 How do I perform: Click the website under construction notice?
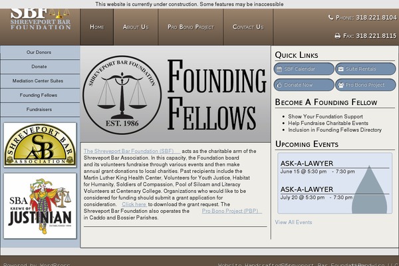click(190, 5)
